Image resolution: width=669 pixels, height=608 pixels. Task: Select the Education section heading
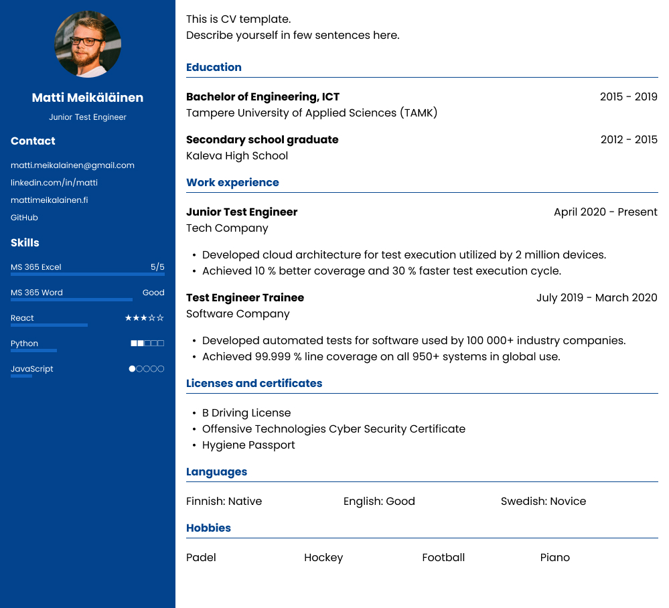214,67
